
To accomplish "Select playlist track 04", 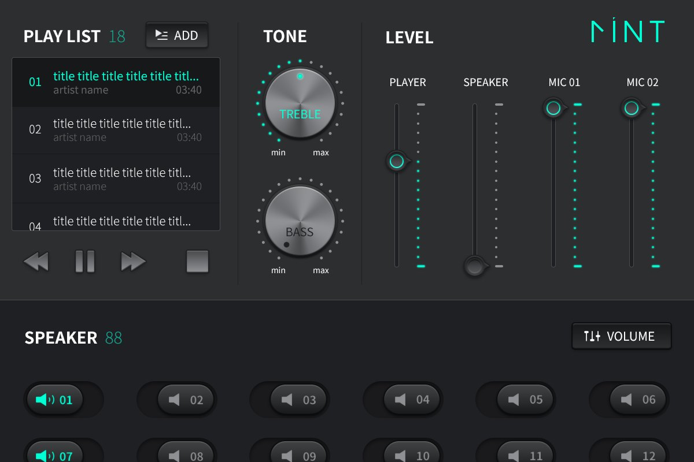I will (x=116, y=217).
